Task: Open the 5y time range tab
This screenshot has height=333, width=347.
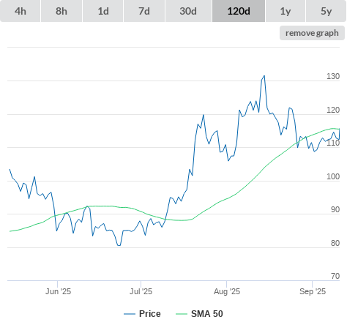Action: (x=326, y=11)
